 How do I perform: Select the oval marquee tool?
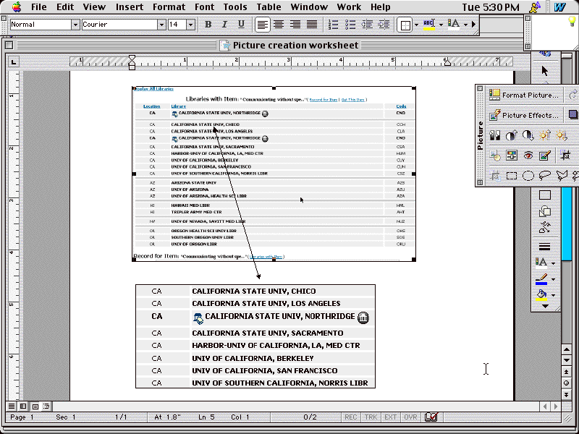click(528, 176)
